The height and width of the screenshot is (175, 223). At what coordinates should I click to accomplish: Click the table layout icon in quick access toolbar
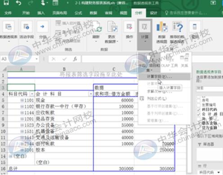point(55,3)
